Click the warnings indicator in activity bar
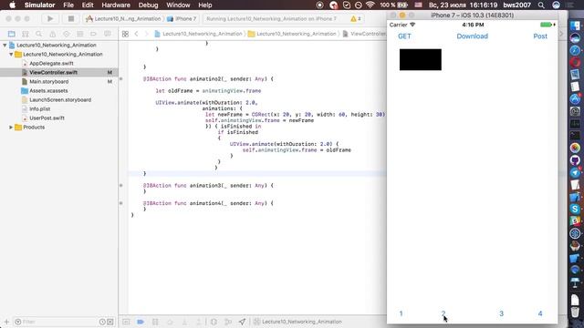Image resolution: width=584 pixels, height=328 pixels. [x=356, y=18]
